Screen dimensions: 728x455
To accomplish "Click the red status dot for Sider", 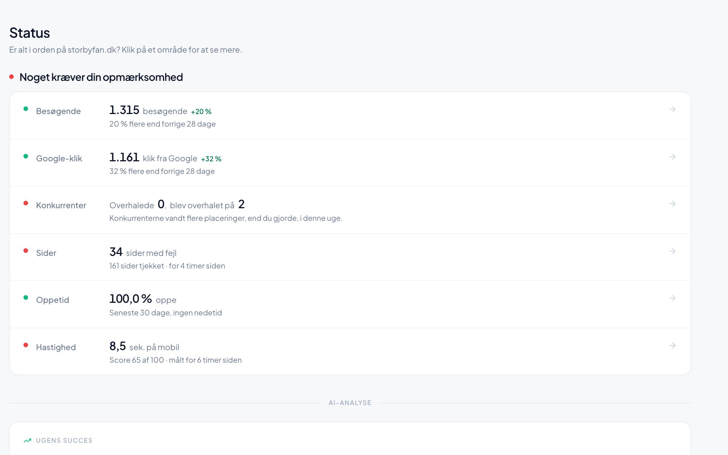I will [26, 251].
